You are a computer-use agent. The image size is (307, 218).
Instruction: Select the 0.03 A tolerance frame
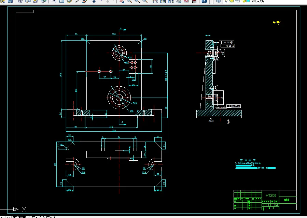(x=234, y=106)
